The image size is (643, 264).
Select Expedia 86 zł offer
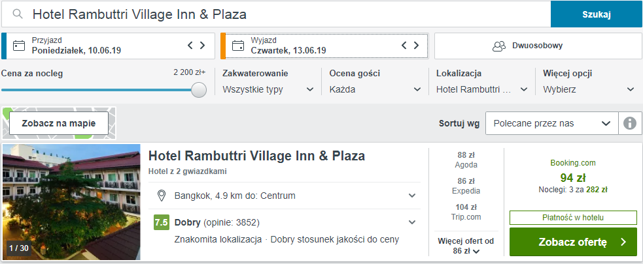point(466,186)
